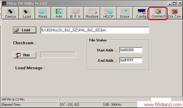This screenshot has width=183, height=108.
Task: Click the Load file button with folder icon
Action: 25,30
